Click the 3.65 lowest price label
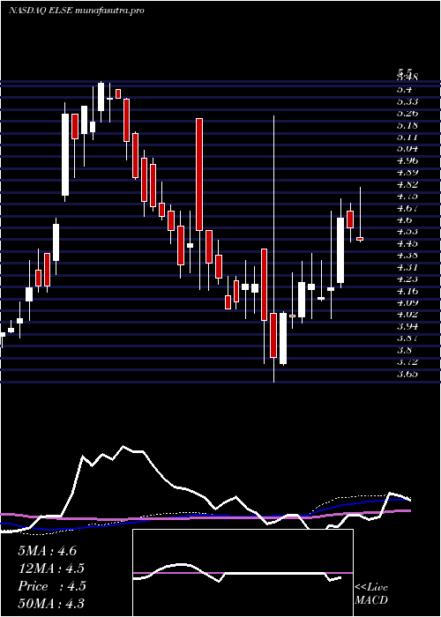The image size is (441, 617). [x=407, y=373]
